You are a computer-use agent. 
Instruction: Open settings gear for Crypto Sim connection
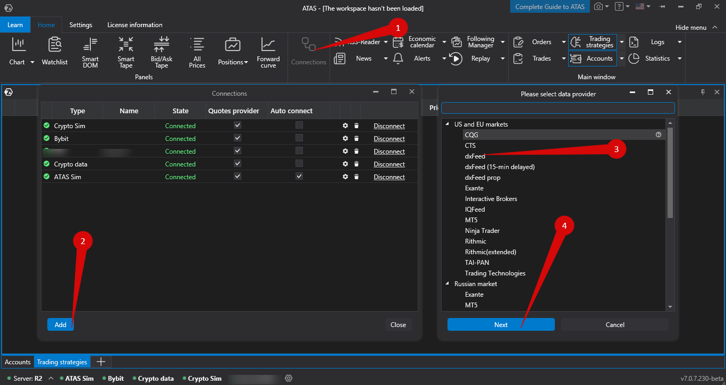345,126
